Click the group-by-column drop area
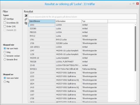 pyautogui.click(x=83, y=17)
